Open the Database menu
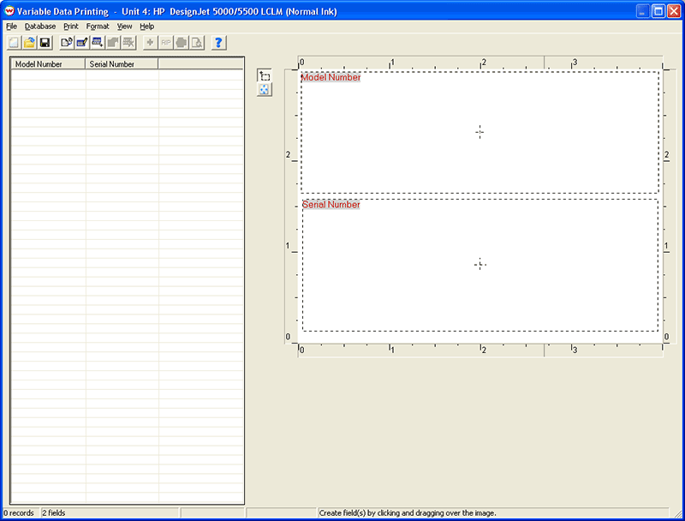 [x=40, y=27]
